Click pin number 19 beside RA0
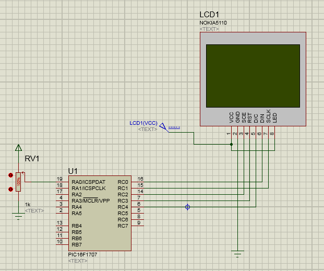This screenshot has width=324, height=271. coord(59,179)
